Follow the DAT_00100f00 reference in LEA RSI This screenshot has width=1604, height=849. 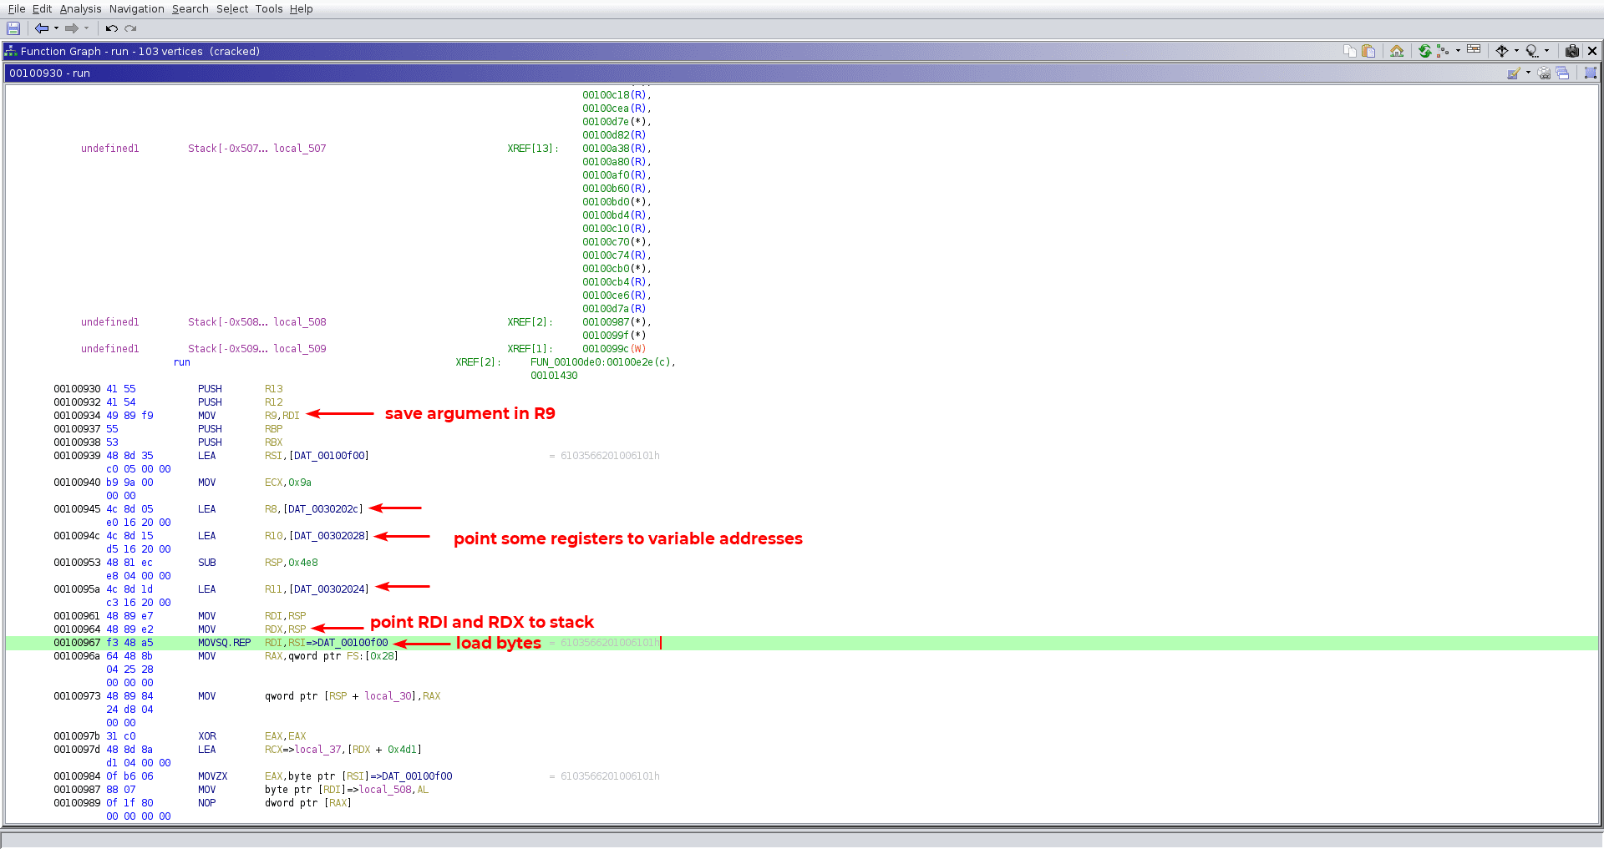pos(329,456)
